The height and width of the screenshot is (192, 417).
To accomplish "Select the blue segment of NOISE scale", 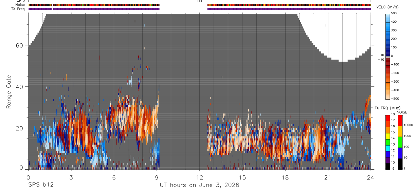I will click(x=400, y=153).
